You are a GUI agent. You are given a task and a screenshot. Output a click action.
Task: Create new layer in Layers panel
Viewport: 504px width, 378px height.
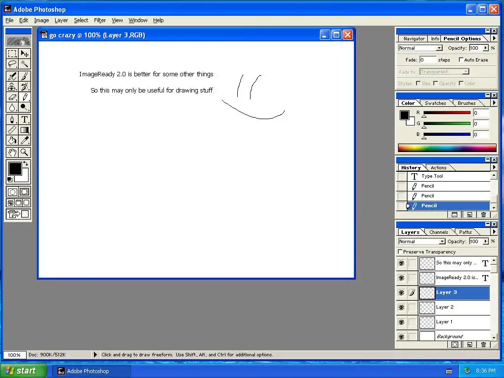(x=470, y=345)
